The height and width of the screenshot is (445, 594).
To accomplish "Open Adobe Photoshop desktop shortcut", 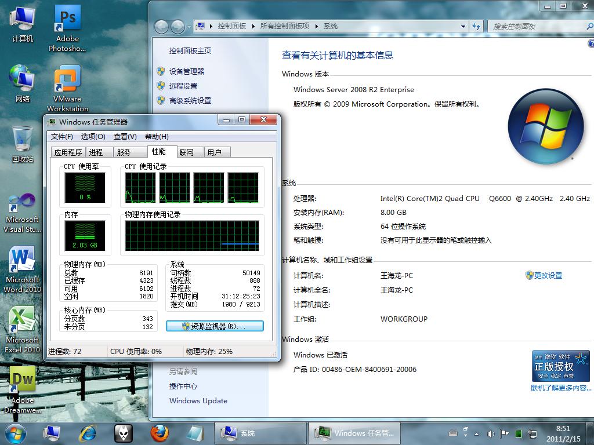I will tap(67, 28).
